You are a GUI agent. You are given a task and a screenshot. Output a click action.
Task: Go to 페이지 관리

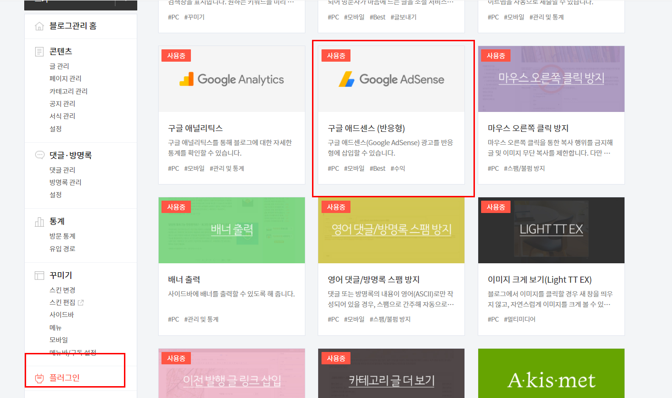66,78
